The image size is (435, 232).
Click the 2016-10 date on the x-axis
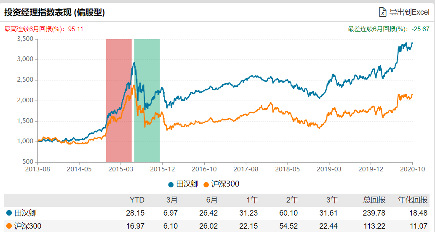tap(204, 169)
